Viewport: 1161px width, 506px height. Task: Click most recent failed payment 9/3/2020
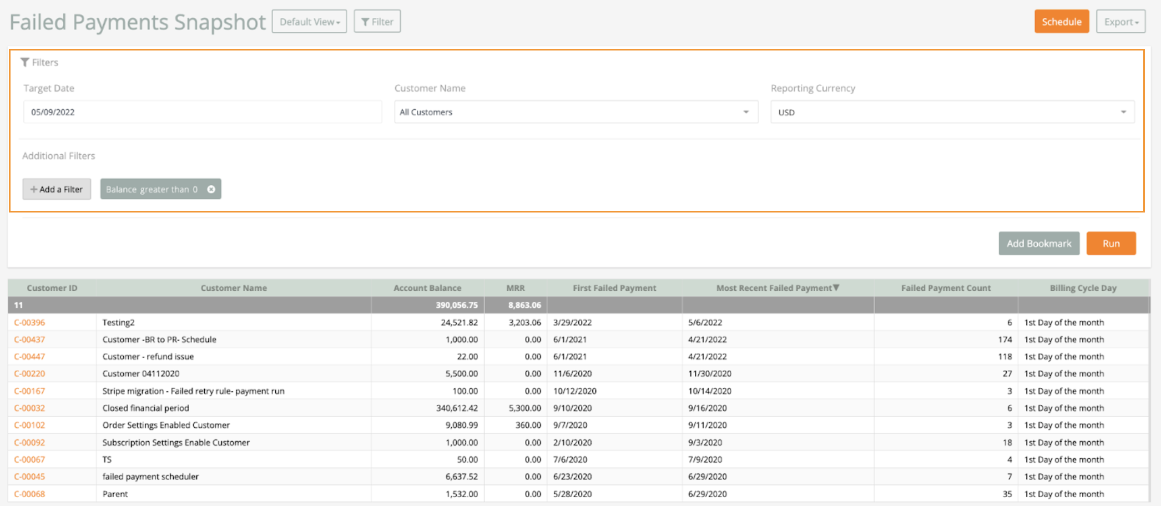[705, 443]
